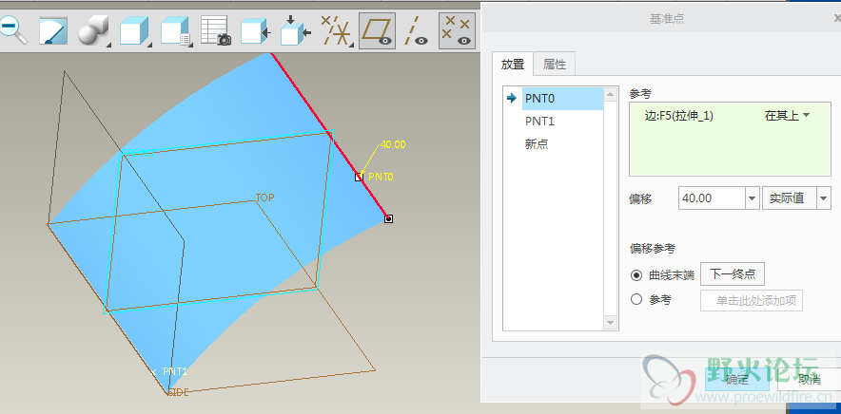The width and height of the screenshot is (841, 414).
Task: Open the 在其上 constraint dropdown
Action: pyautogui.click(x=788, y=116)
